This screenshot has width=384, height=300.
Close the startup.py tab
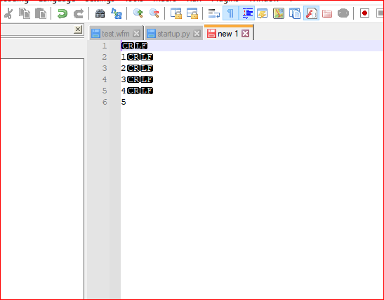pos(197,33)
